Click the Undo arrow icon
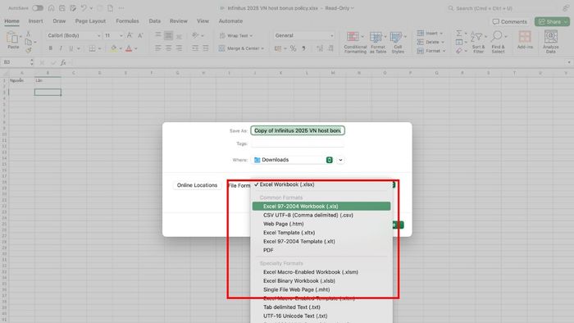The height and width of the screenshot is (323, 574). coord(84,8)
